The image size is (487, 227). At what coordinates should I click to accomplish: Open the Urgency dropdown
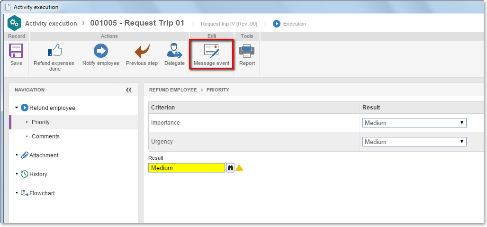click(x=415, y=142)
